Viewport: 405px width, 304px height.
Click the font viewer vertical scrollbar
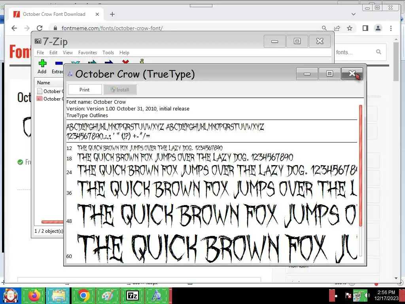click(x=361, y=165)
